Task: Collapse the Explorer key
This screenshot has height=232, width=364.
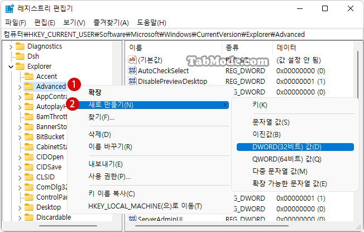Action: [x=11, y=67]
